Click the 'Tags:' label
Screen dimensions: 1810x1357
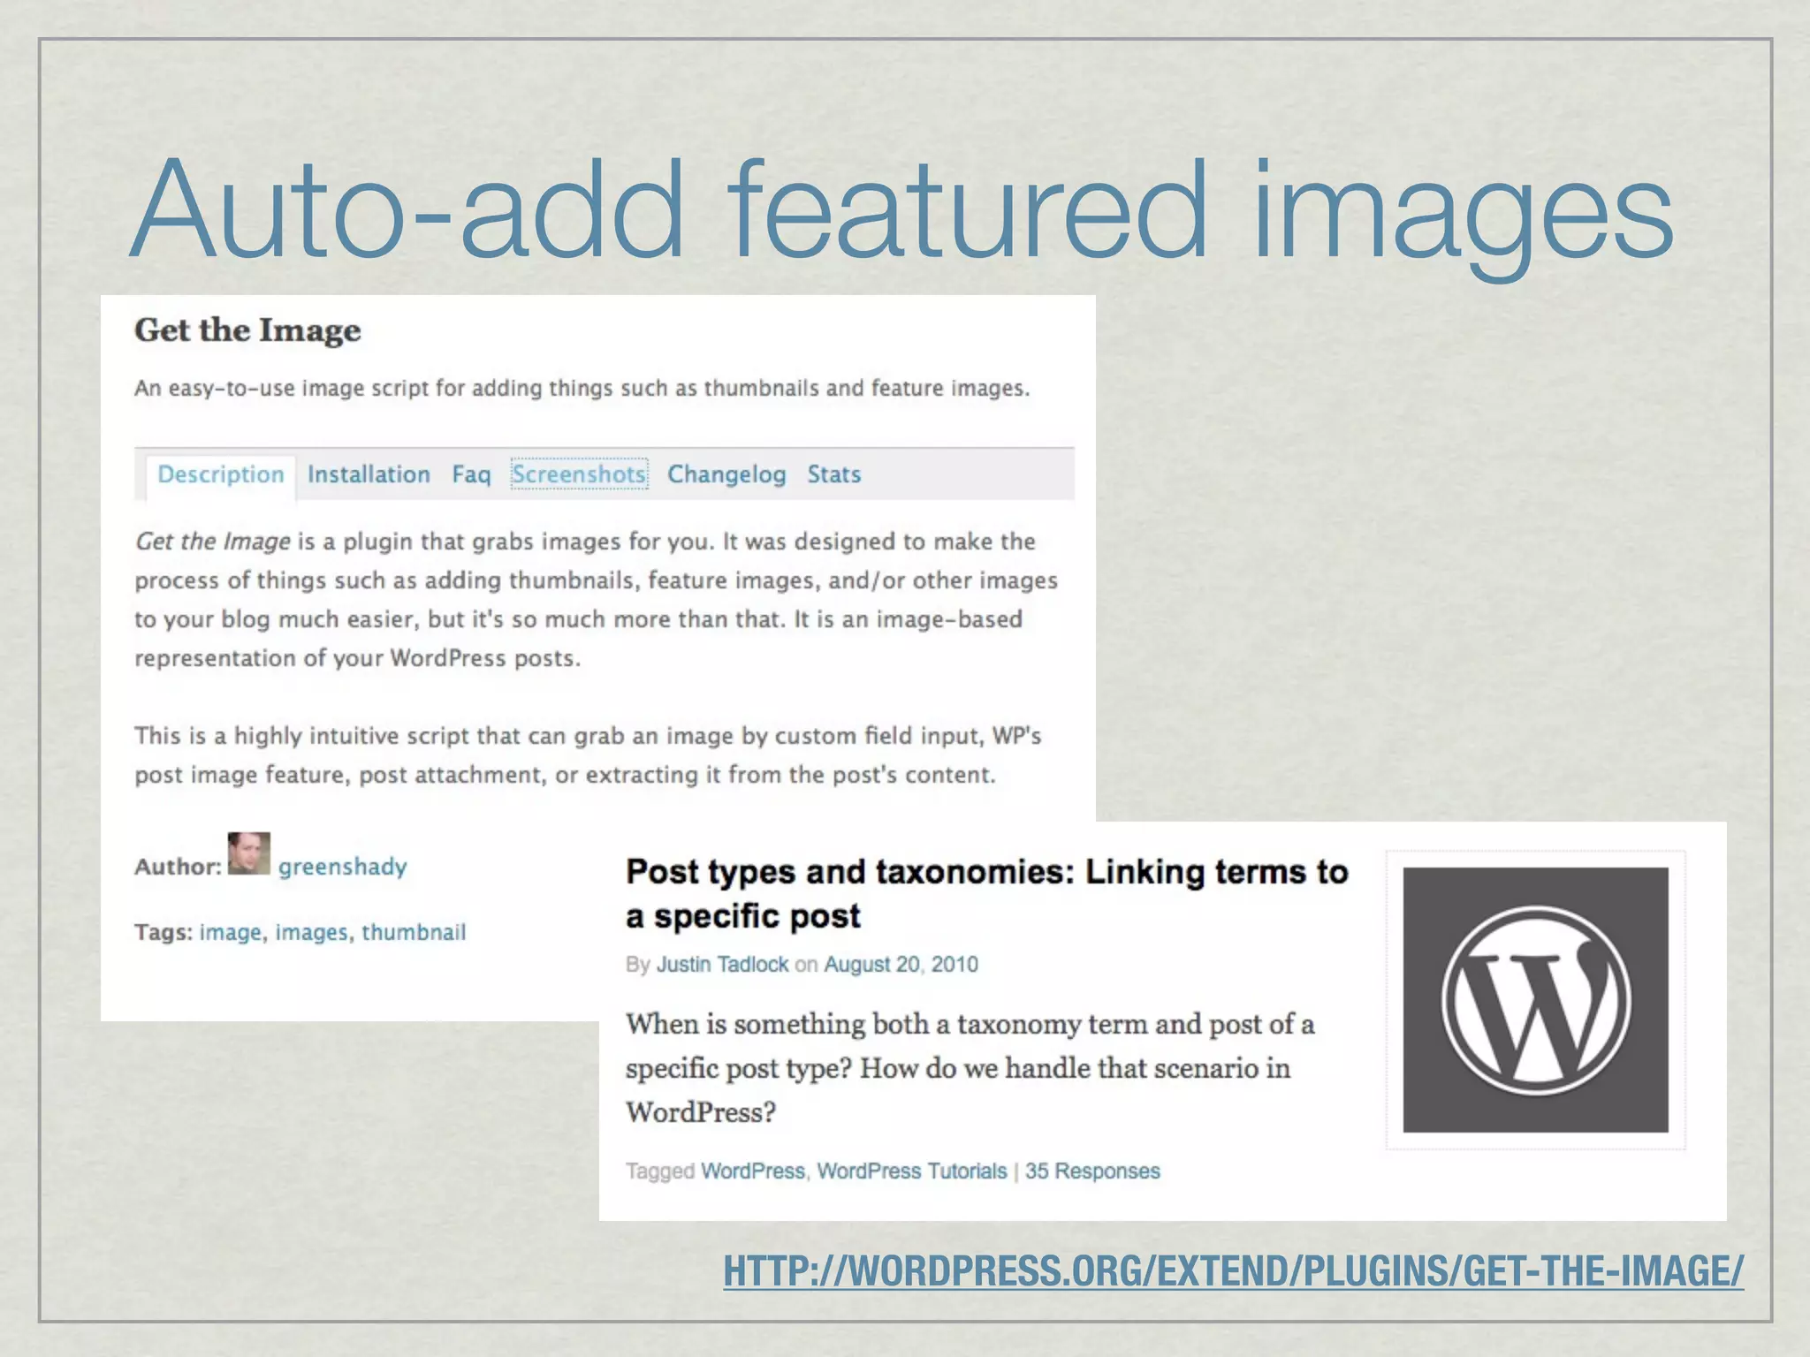pos(164,932)
